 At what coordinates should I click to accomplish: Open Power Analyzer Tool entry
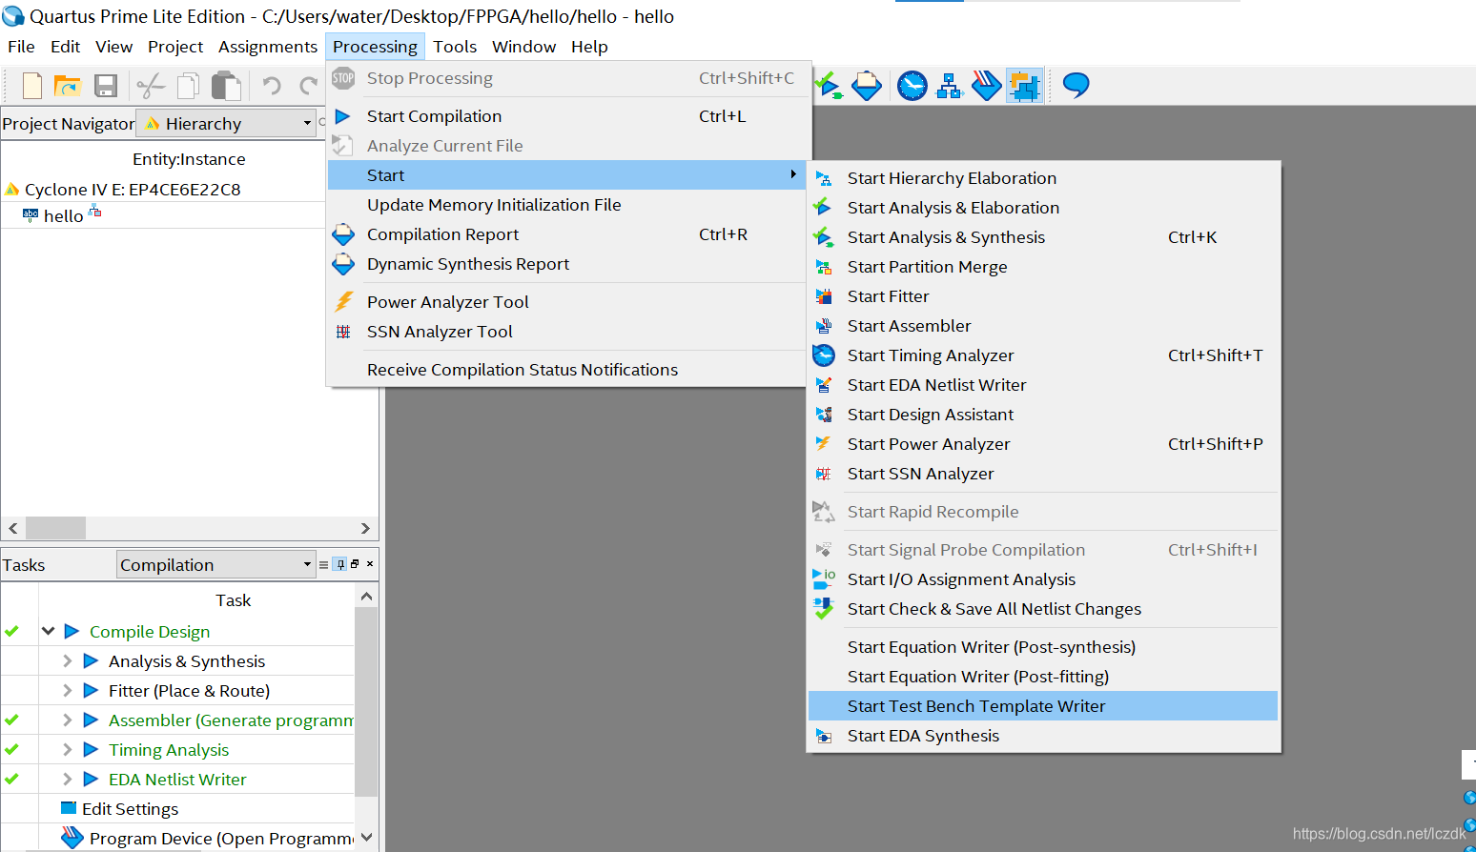(x=568, y=302)
